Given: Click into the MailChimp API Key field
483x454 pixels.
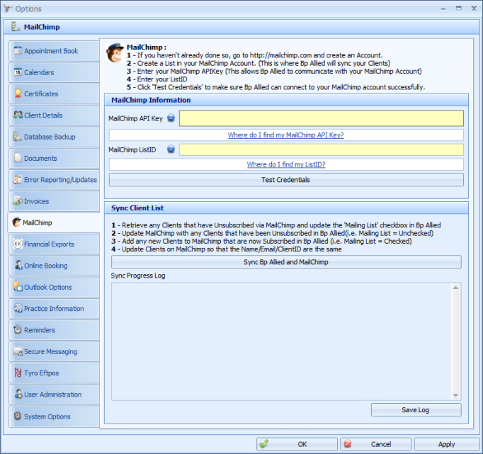Looking at the screenshot, I should click(322, 118).
